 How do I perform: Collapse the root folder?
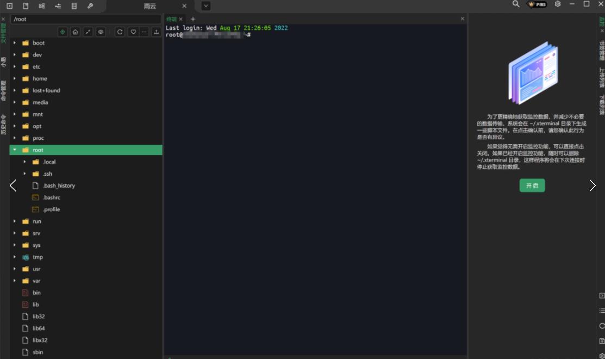click(15, 150)
